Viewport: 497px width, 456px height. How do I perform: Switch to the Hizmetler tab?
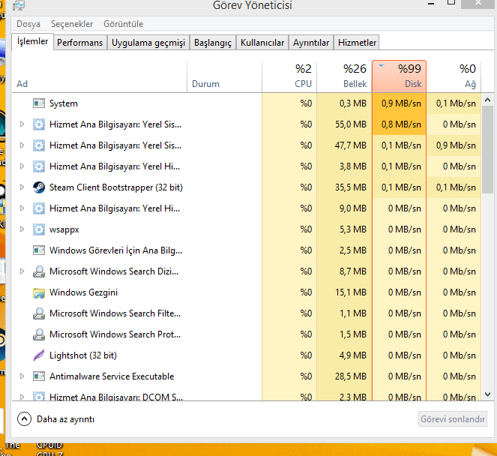357,43
